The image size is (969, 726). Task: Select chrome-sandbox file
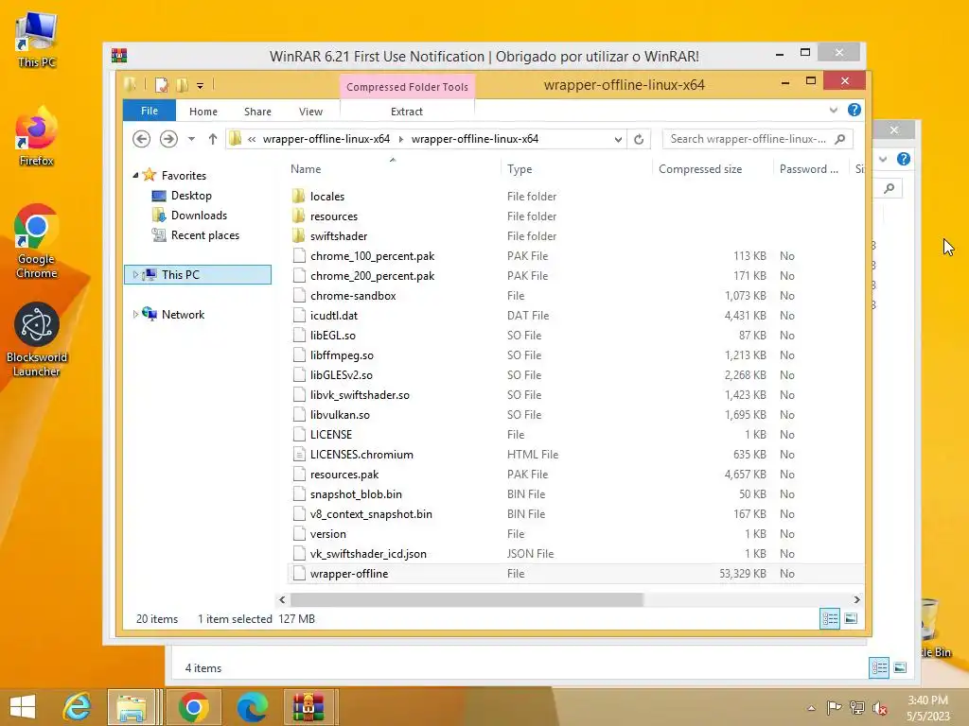pyautogui.click(x=353, y=296)
